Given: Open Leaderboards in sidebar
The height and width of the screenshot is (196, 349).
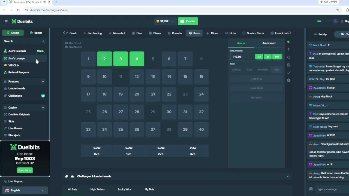Looking at the screenshot, I should (17, 88).
